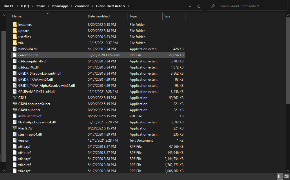Click the Installers folder icon
This screenshot has width=290, height=180.
click(x=15, y=25)
